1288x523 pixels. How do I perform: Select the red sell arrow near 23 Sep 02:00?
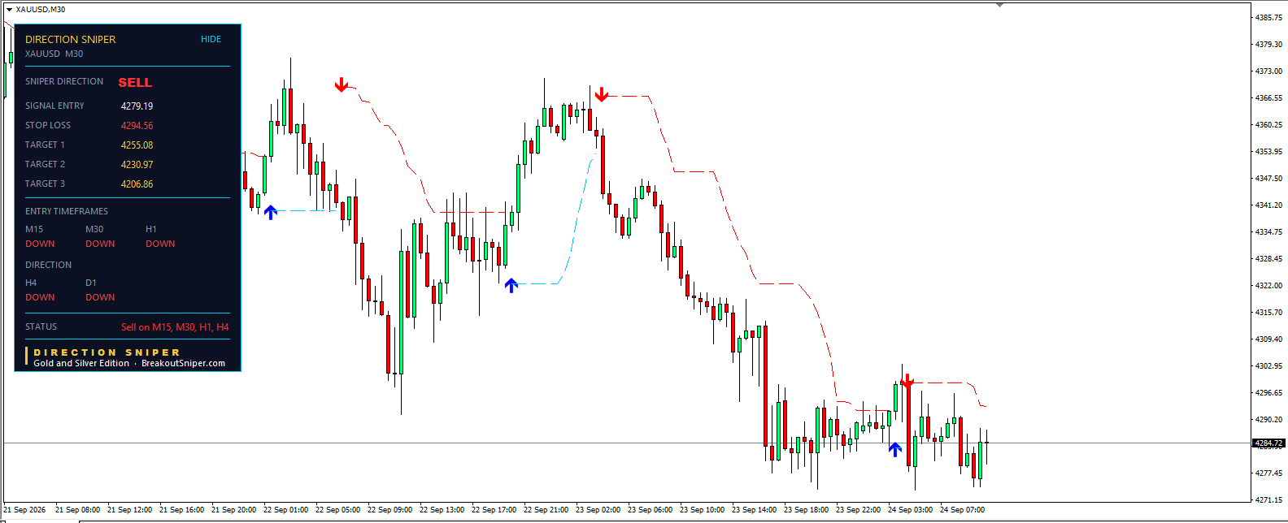pos(602,95)
